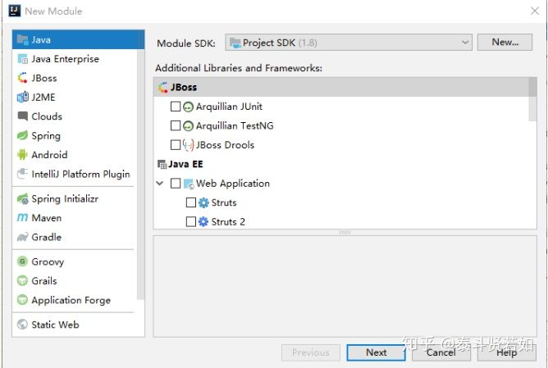Screen dimensions: 548x368
Task: Click the Spring leaf icon in sidebar
Action: [22, 136]
